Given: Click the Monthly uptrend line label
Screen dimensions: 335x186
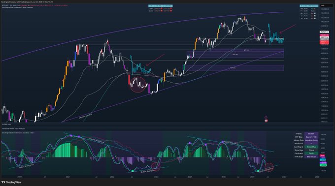Looking at the screenshot, I should click(x=85, y=116).
